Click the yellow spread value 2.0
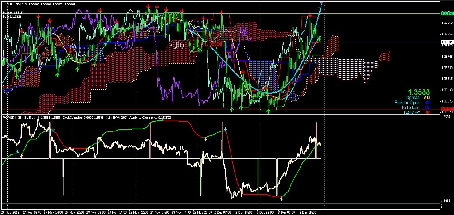This screenshot has width=454, height=215. [x=426, y=98]
